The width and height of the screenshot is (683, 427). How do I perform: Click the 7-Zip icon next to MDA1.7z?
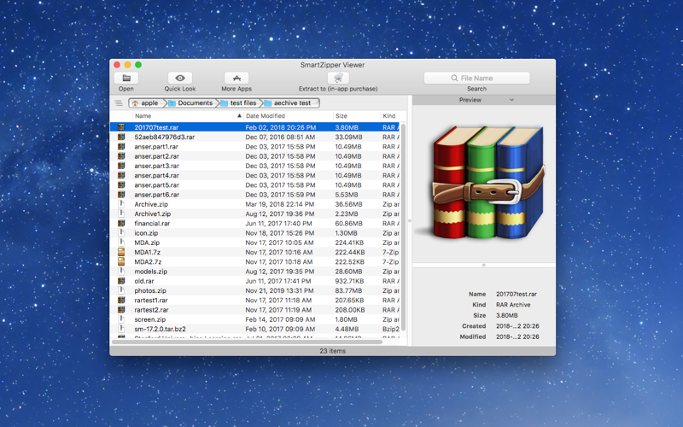click(121, 252)
